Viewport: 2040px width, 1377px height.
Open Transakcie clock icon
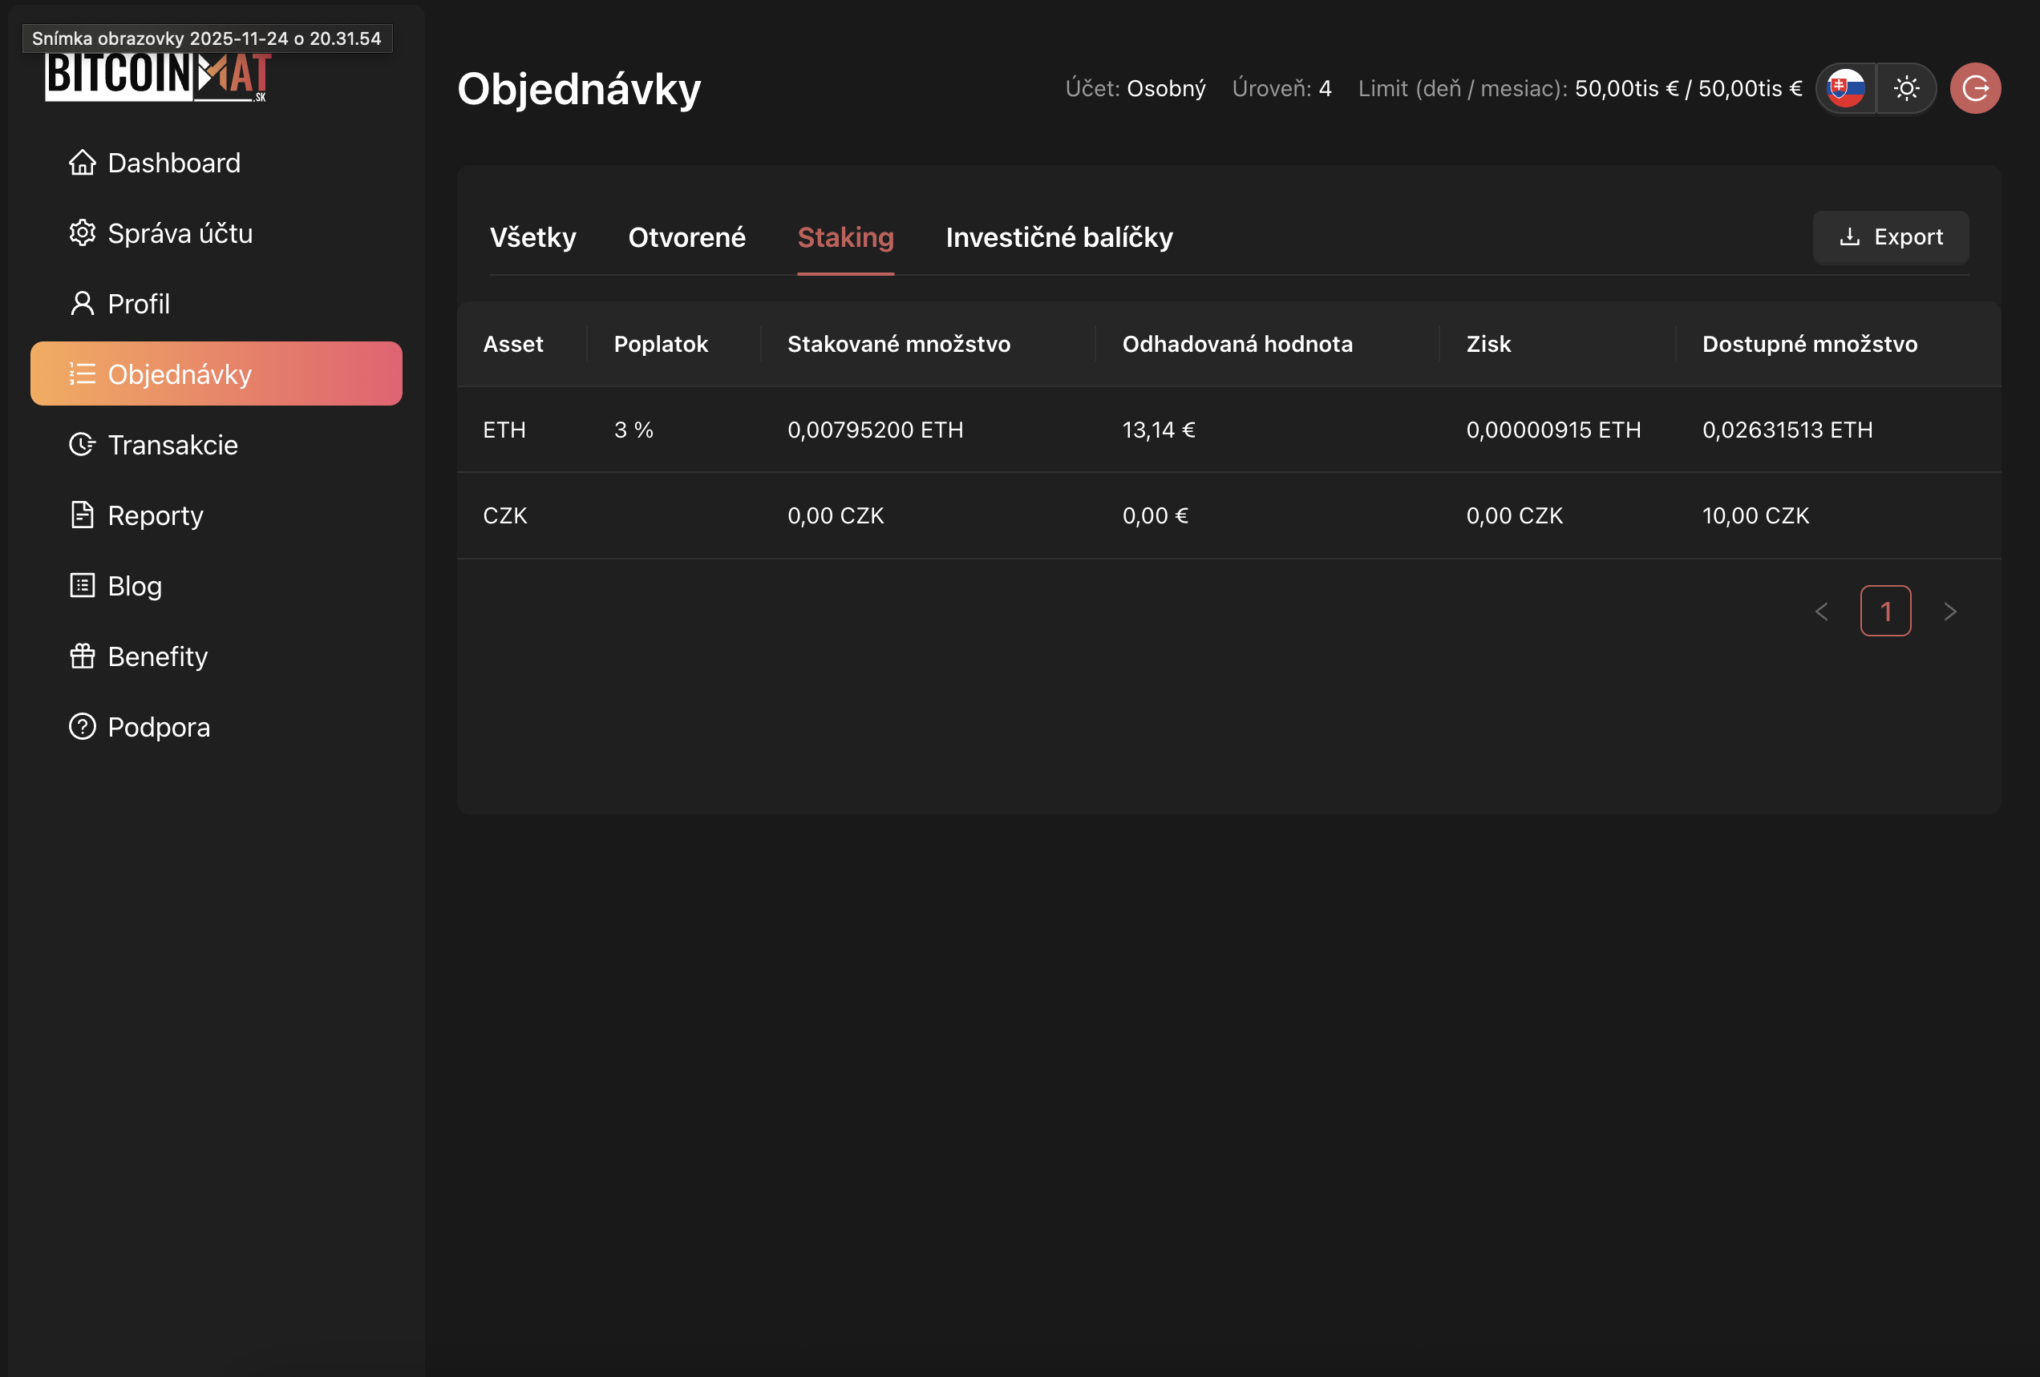[82, 444]
